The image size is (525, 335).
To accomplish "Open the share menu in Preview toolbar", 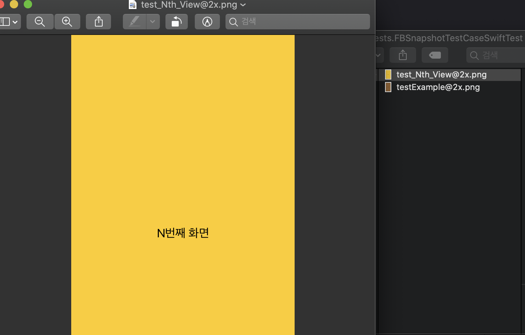I will point(98,22).
